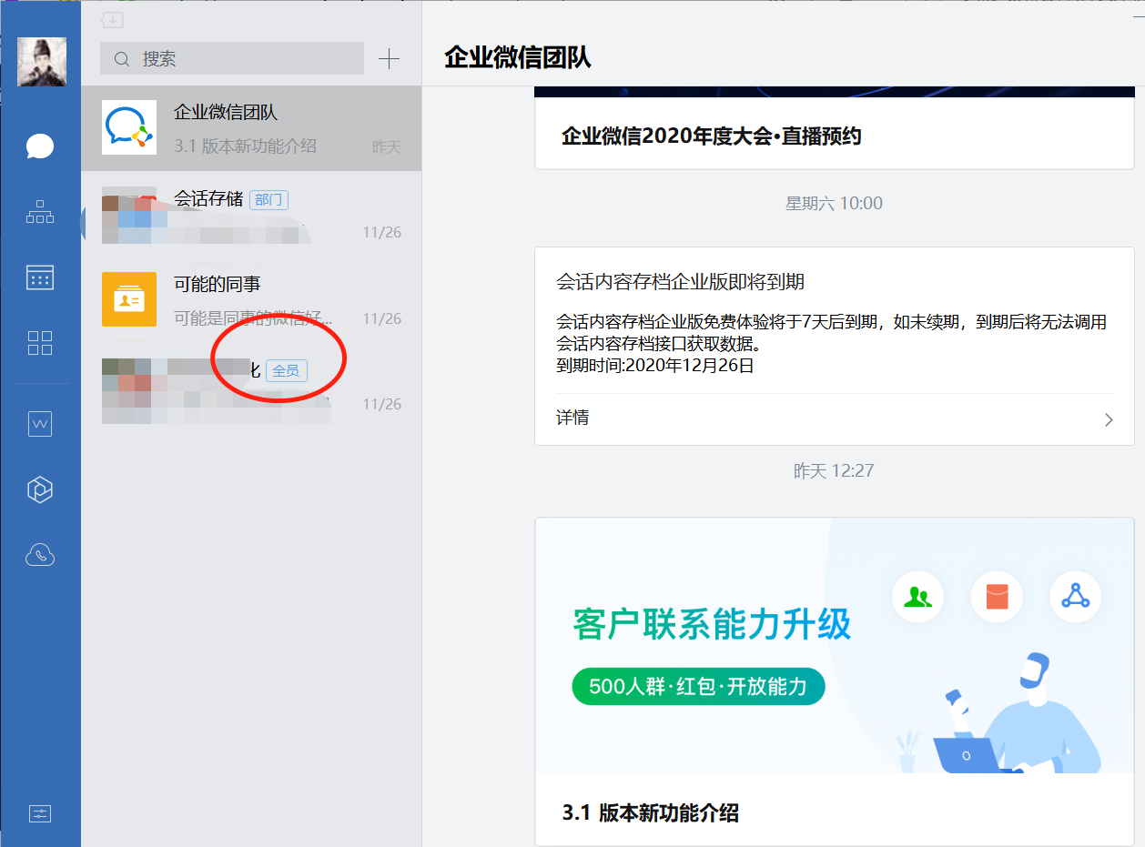The width and height of the screenshot is (1145, 847).
Task: Open the 3.1 版本新功能介绍 article title in message card
Action: (x=651, y=812)
